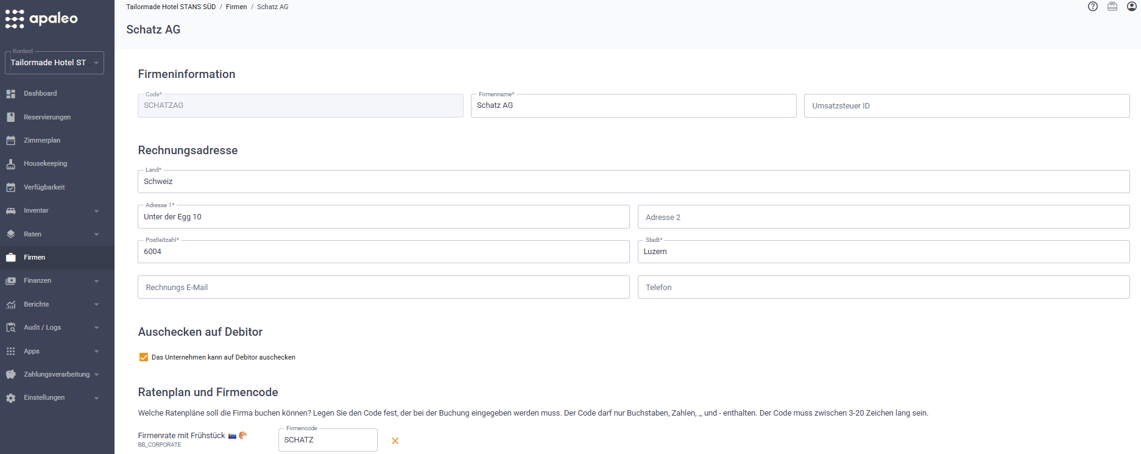Open Verfügbarkeit in sidebar

coord(44,187)
